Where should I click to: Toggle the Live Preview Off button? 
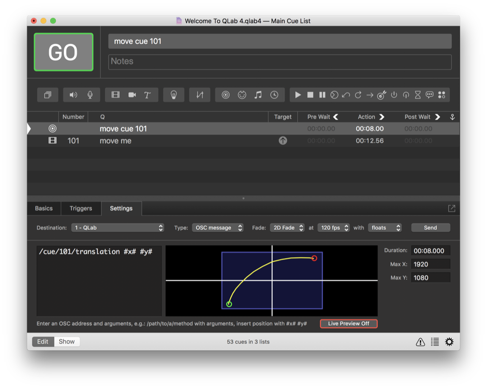349,324
